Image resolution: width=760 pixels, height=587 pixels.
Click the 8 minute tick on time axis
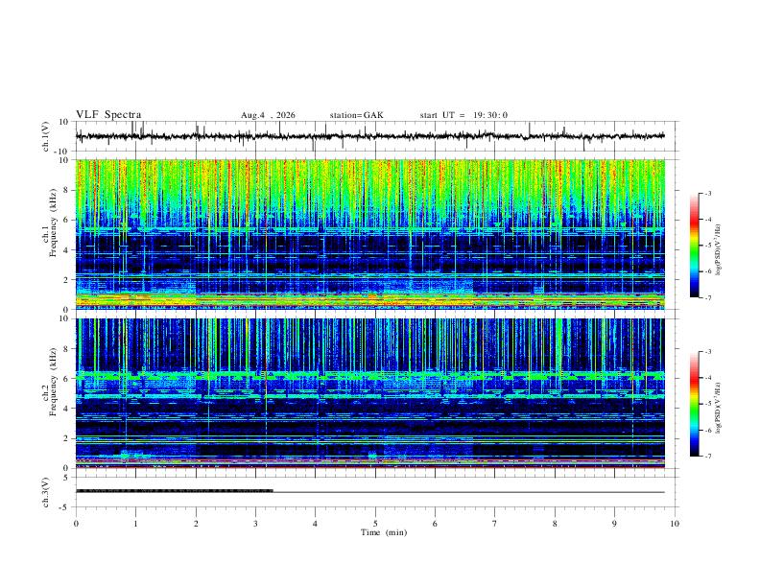pyautogui.click(x=555, y=524)
